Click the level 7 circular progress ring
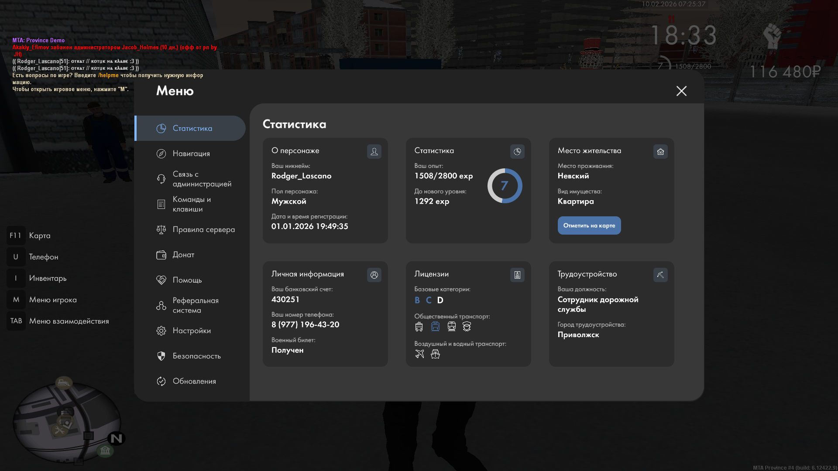 click(505, 186)
